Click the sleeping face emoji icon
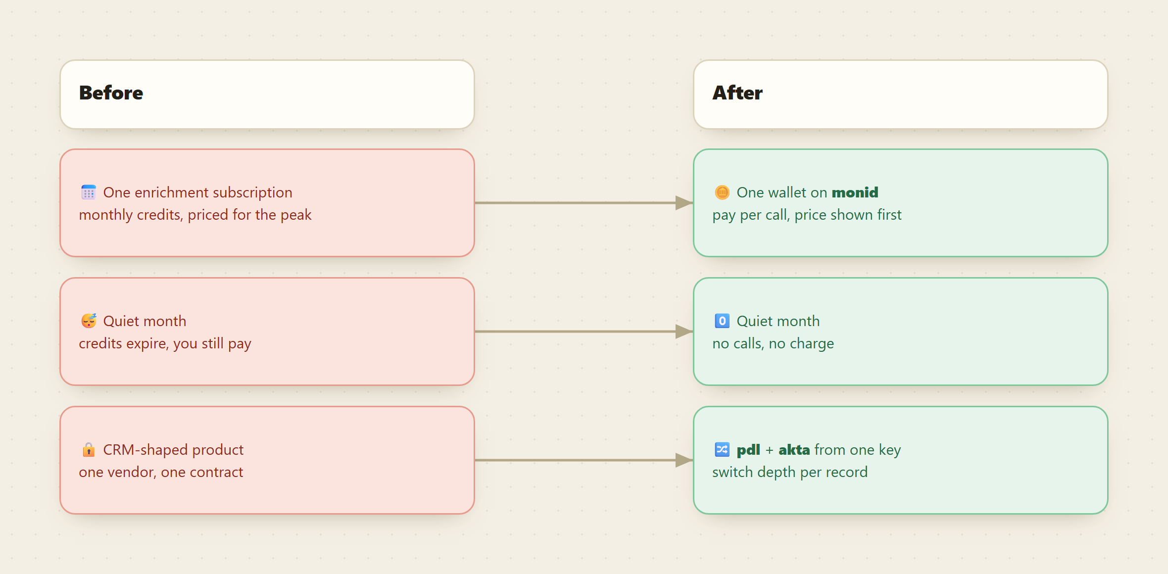Image resolution: width=1168 pixels, height=574 pixels. click(x=89, y=321)
